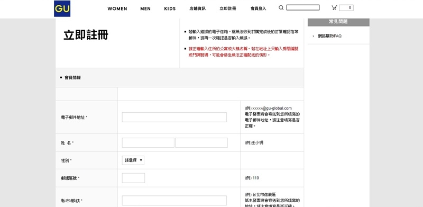Click the red address warning notice
Screen dimensions: 423x207
click(x=243, y=52)
